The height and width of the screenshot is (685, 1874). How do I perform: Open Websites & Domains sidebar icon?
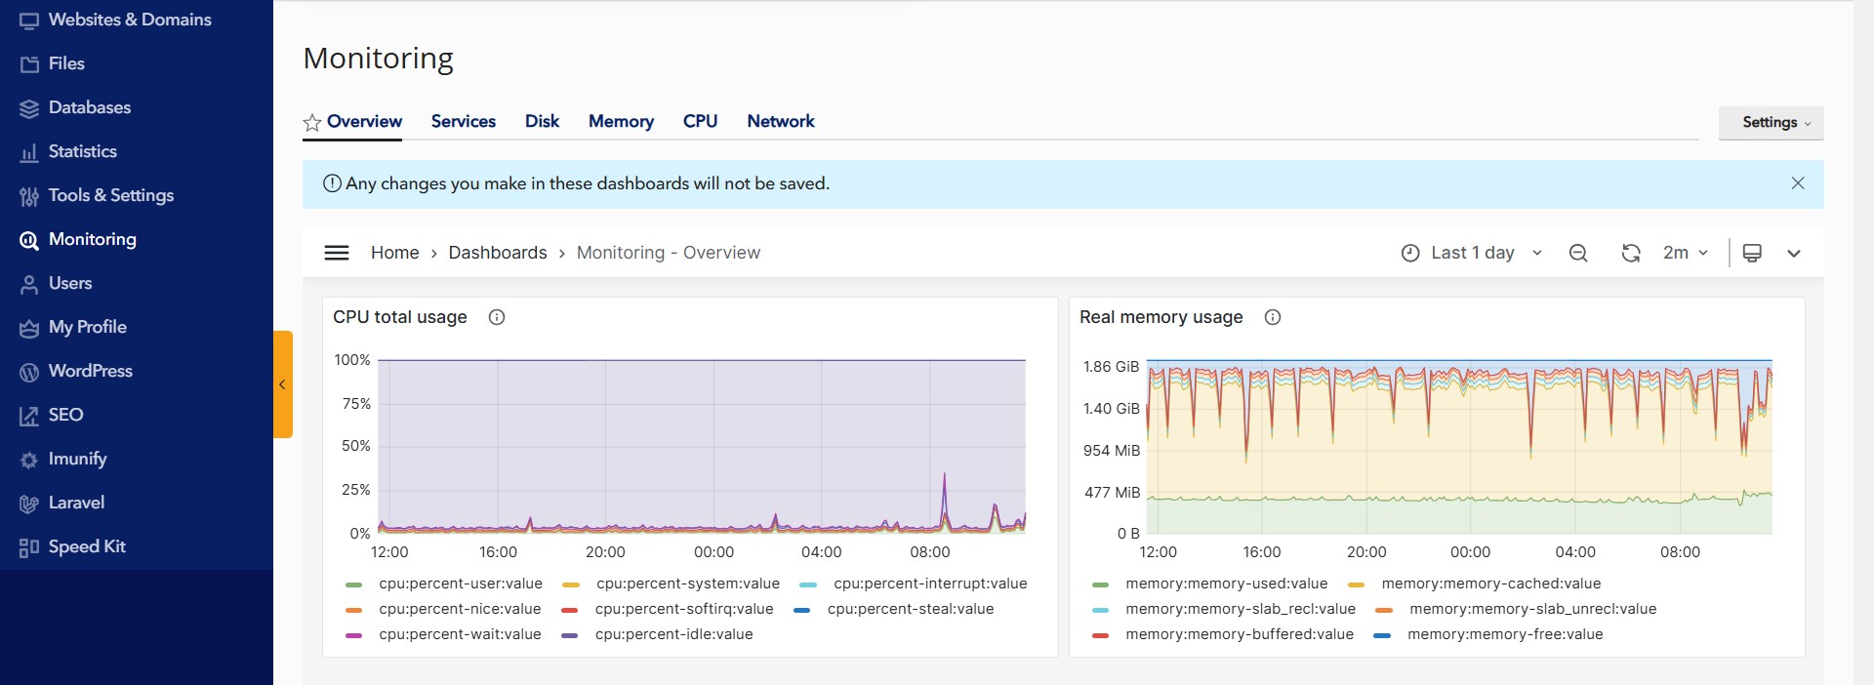[29, 20]
